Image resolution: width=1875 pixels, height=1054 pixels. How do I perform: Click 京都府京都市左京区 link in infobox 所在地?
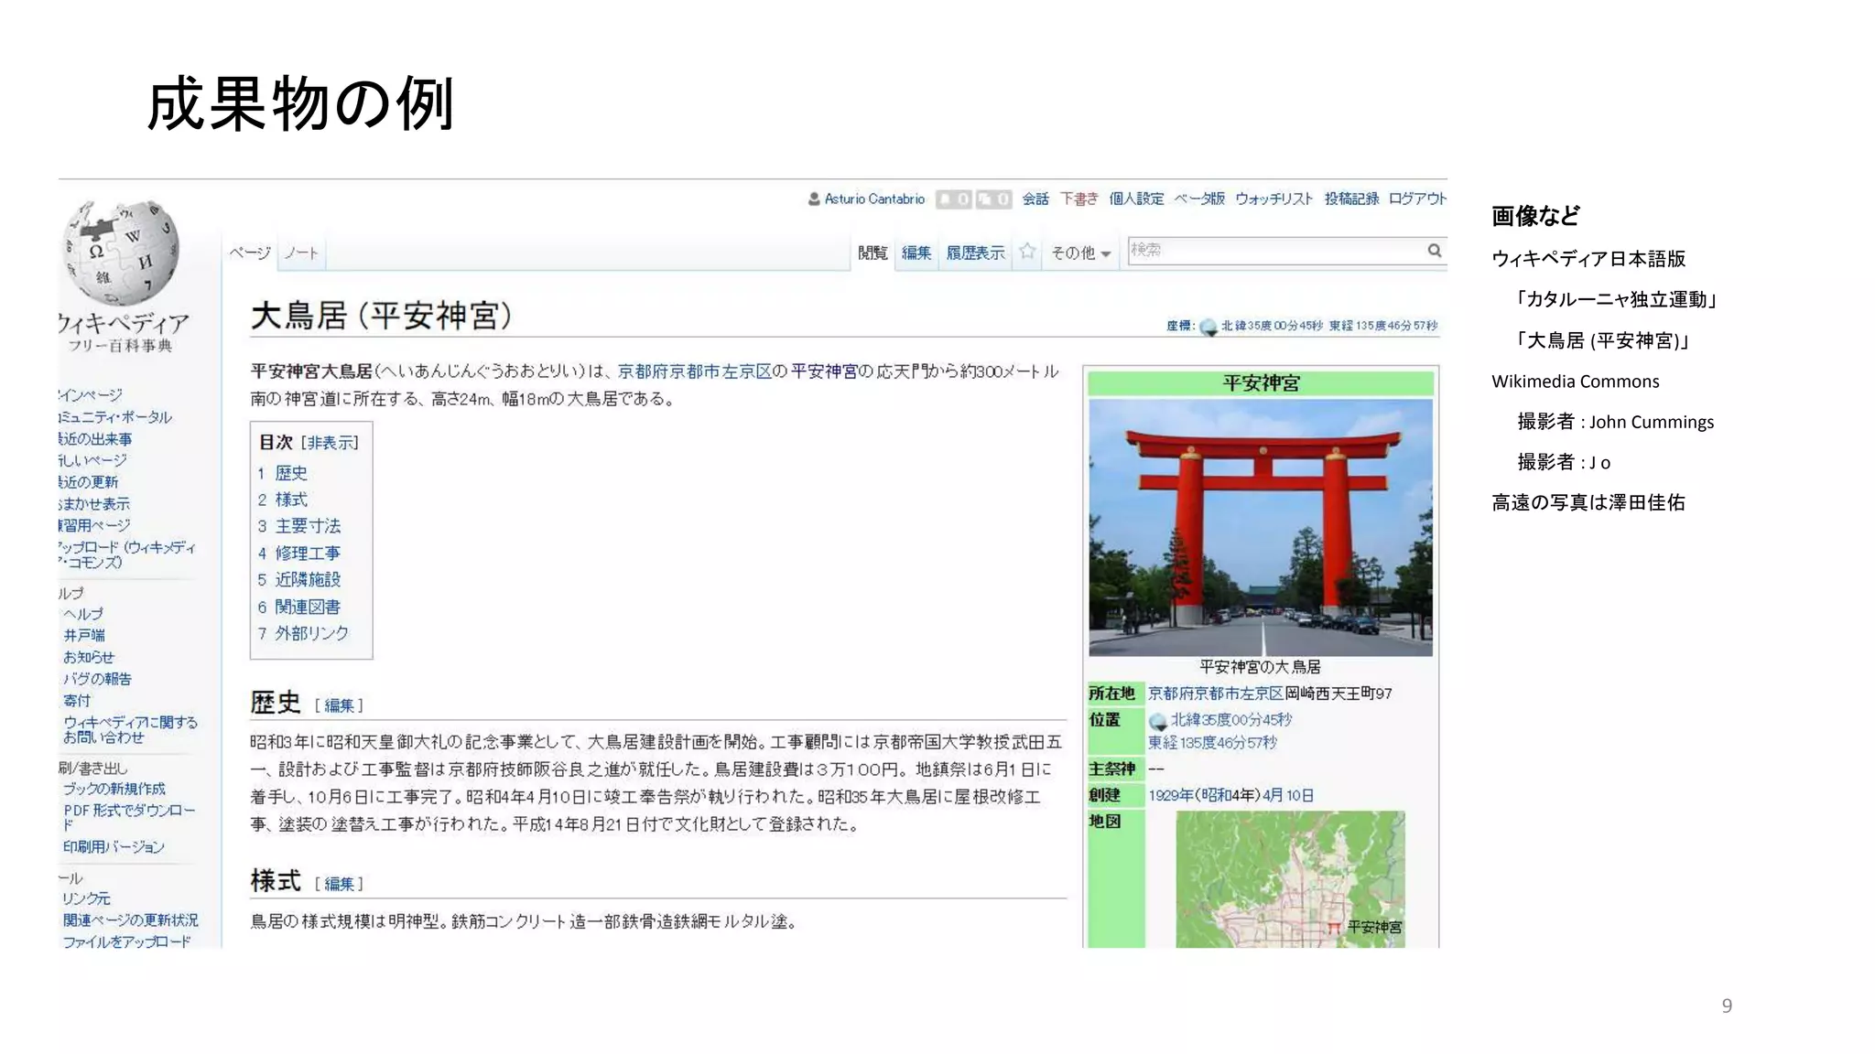pyautogui.click(x=1216, y=694)
